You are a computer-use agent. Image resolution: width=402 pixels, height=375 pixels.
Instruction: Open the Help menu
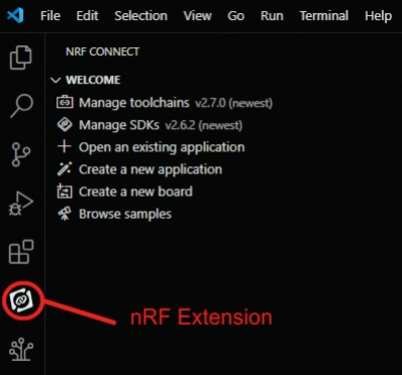(x=378, y=16)
